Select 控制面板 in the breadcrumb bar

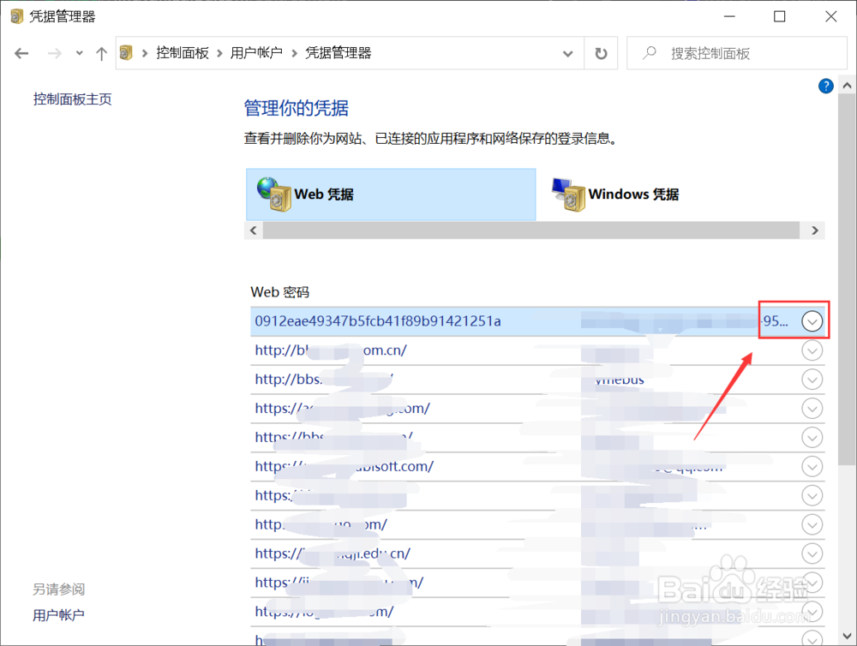pos(183,52)
